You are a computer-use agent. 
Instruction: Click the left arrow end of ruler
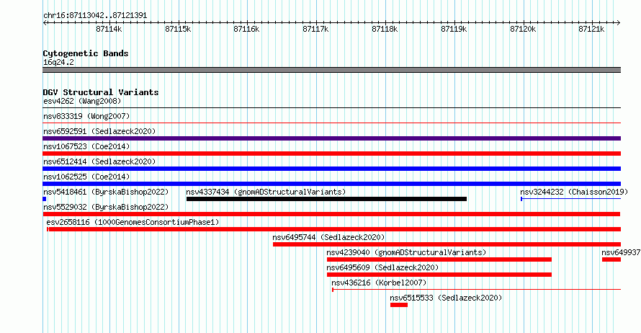[45, 22]
